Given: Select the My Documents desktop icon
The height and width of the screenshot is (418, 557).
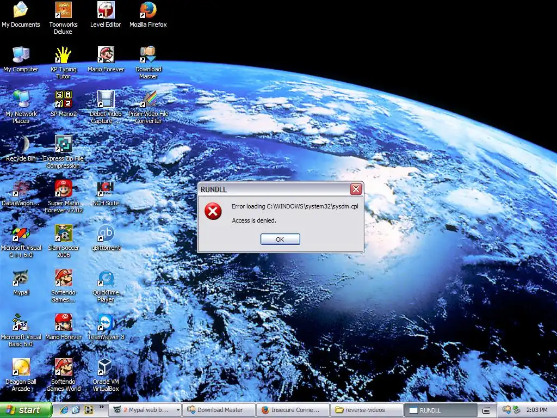Looking at the screenshot, I should click(21, 15).
